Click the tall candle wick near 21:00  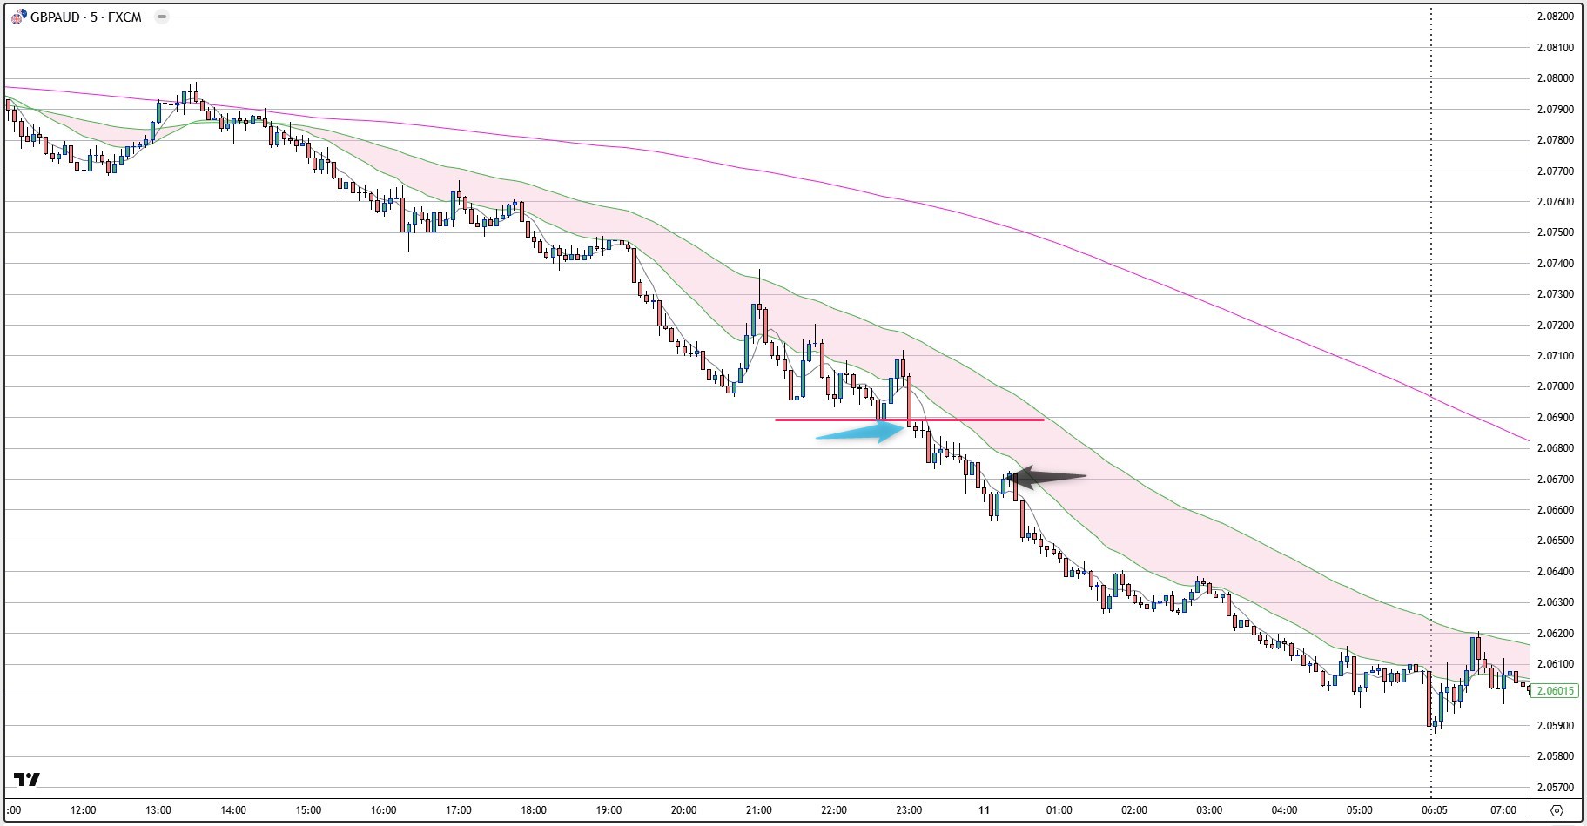[x=759, y=285]
